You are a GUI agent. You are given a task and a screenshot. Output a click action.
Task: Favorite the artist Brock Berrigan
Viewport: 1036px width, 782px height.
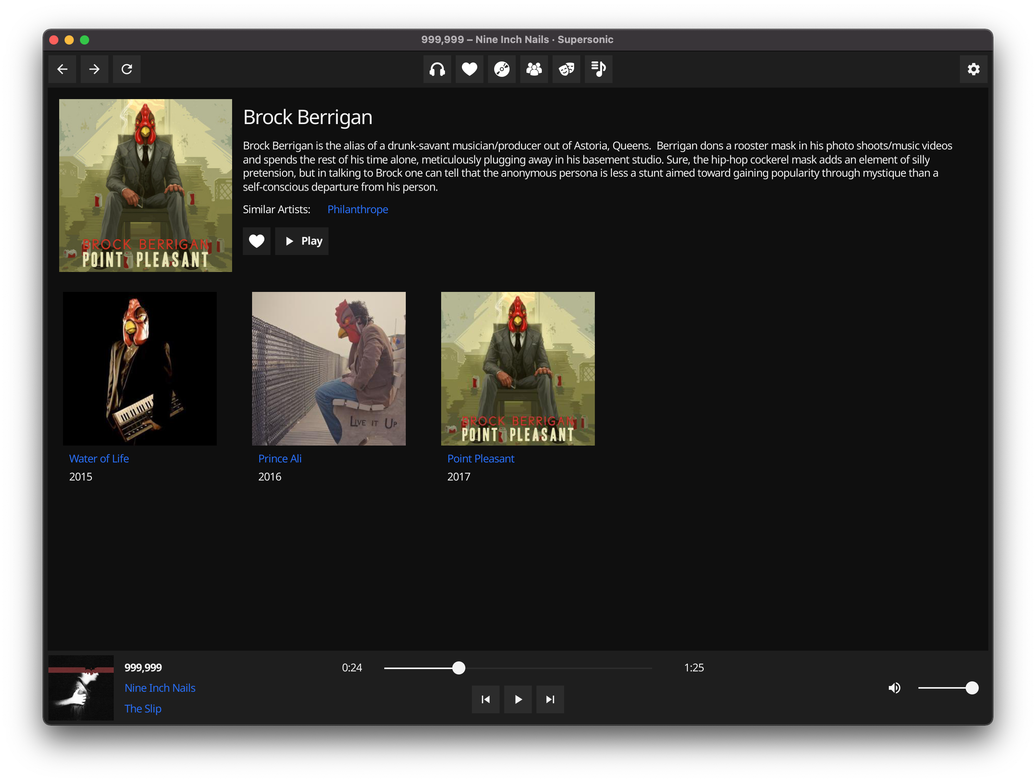tap(256, 241)
